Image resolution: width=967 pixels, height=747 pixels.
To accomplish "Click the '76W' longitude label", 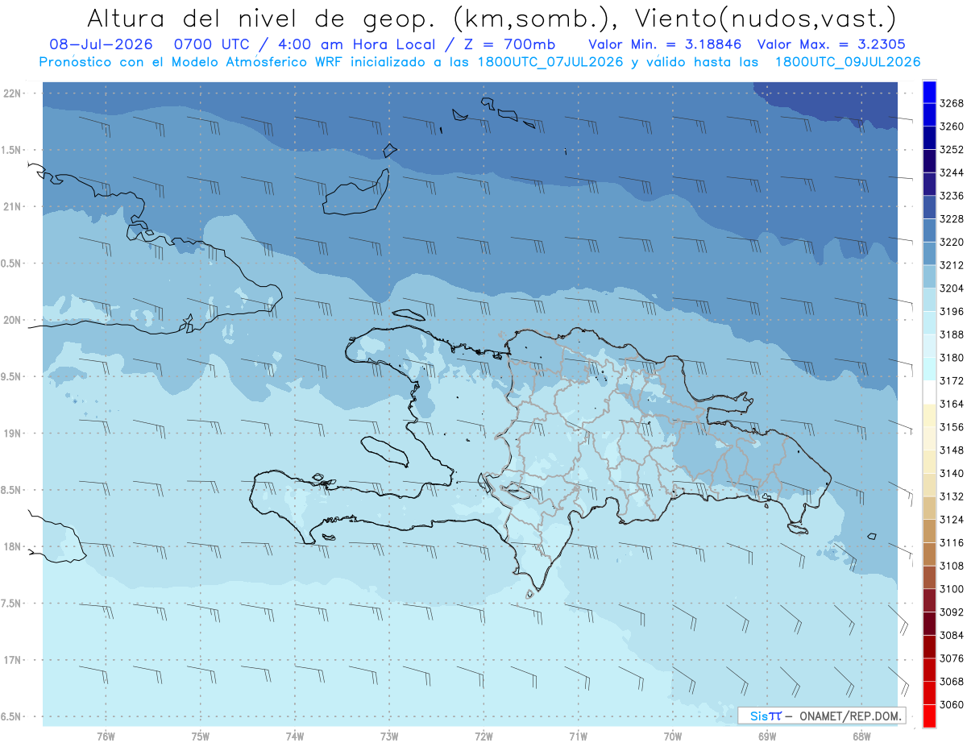I will (x=106, y=736).
